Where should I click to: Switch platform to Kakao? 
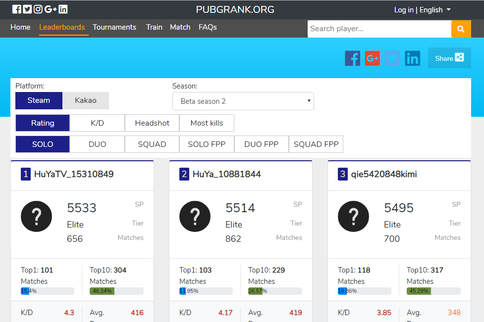[x=85, y=100]
